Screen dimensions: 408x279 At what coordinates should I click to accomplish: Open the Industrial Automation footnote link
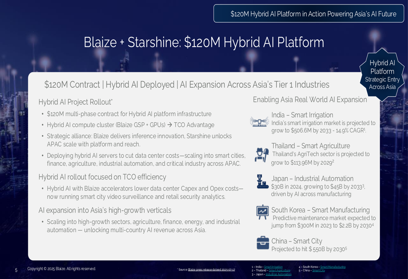(278, 275)
